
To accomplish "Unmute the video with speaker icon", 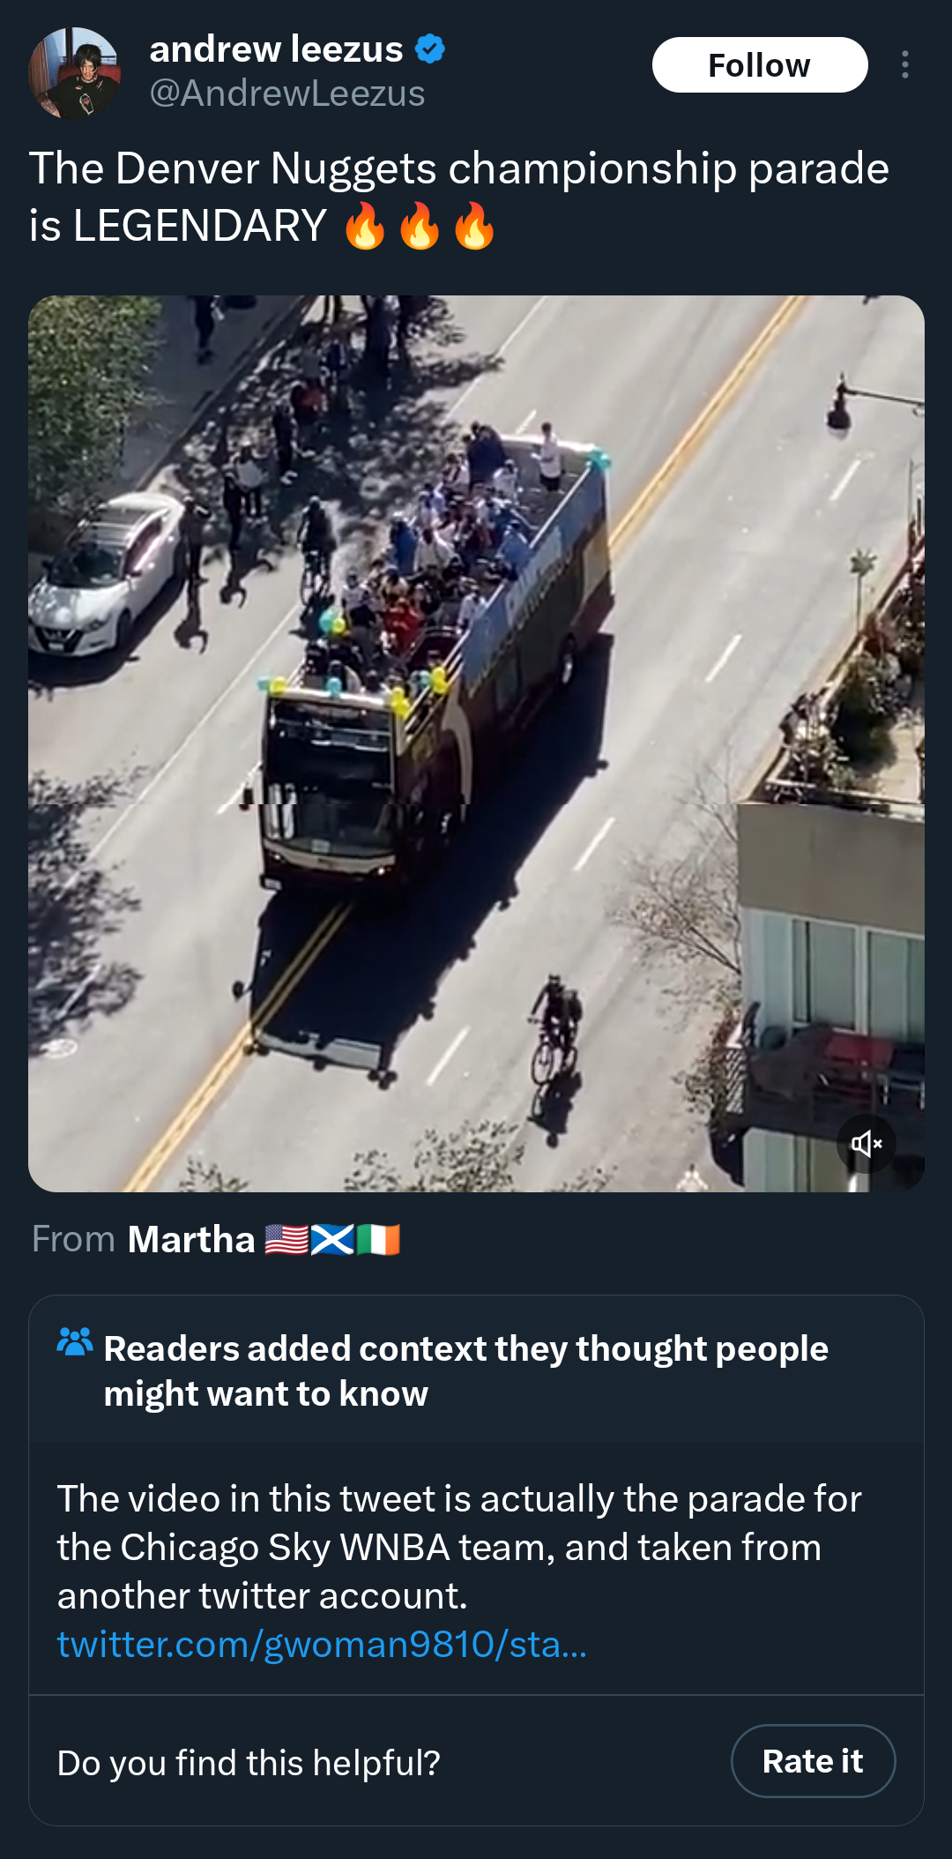I will [x=866, y=1144].
